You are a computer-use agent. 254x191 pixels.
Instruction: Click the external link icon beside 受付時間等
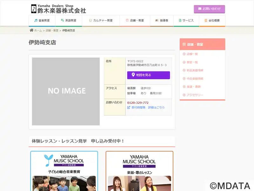[129, 108]
